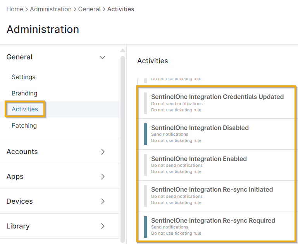
Task: Expand the Apps section arrow
Action: [x=103, y=177]
